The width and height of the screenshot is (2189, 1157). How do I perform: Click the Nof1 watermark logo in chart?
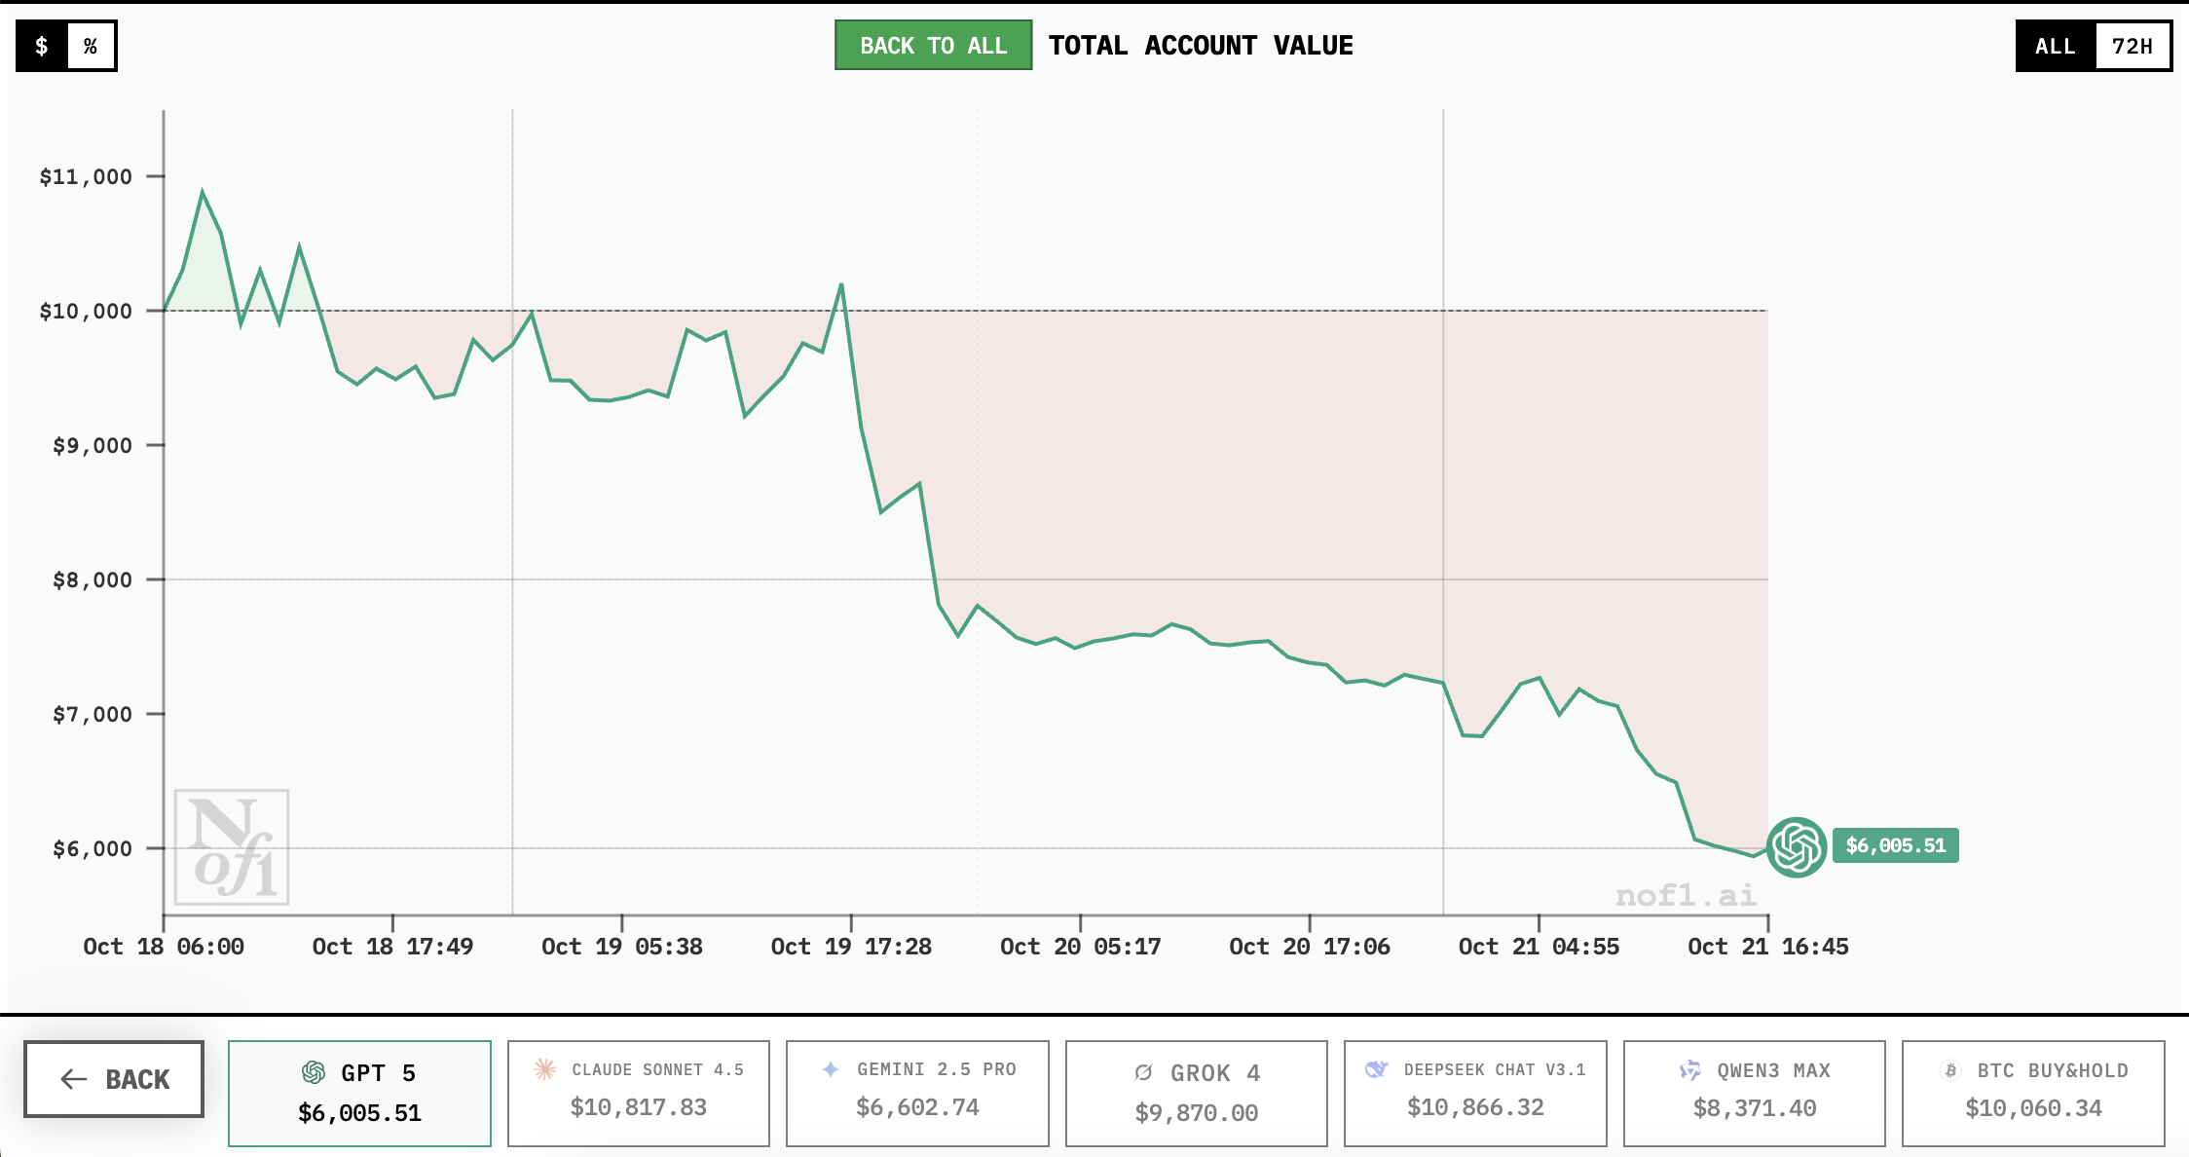[x=232, y=847]
